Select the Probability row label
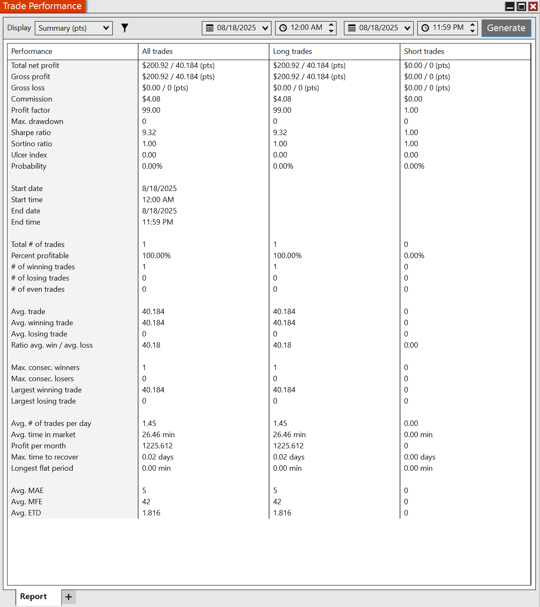540x607 pixels. (29, 166)
